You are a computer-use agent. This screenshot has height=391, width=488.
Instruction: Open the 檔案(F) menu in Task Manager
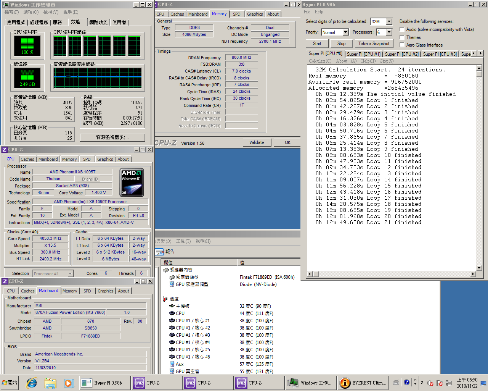point(12,12)
